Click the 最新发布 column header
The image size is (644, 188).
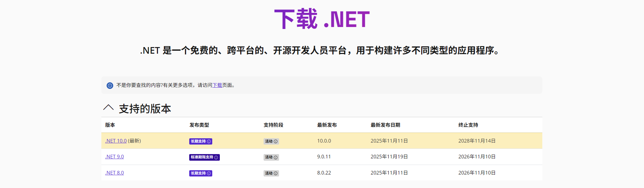click(327, 125)
